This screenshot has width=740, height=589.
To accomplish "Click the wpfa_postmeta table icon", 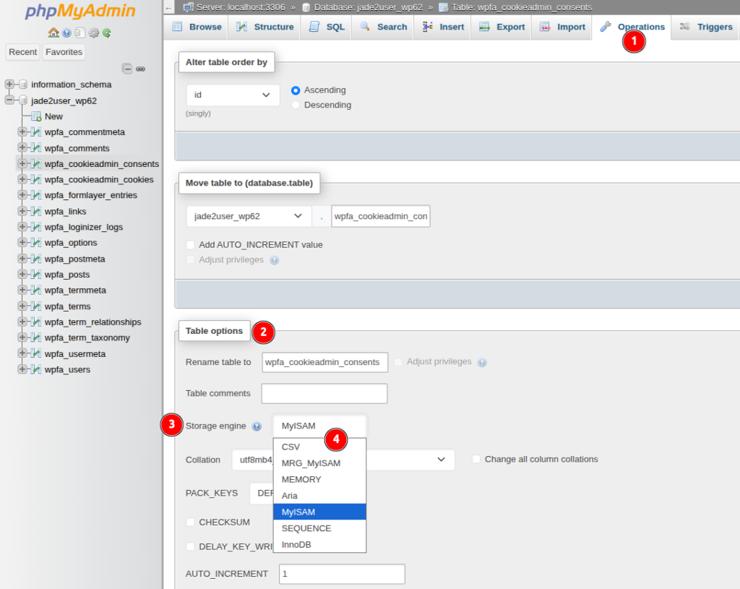I will tap(36, 259).
